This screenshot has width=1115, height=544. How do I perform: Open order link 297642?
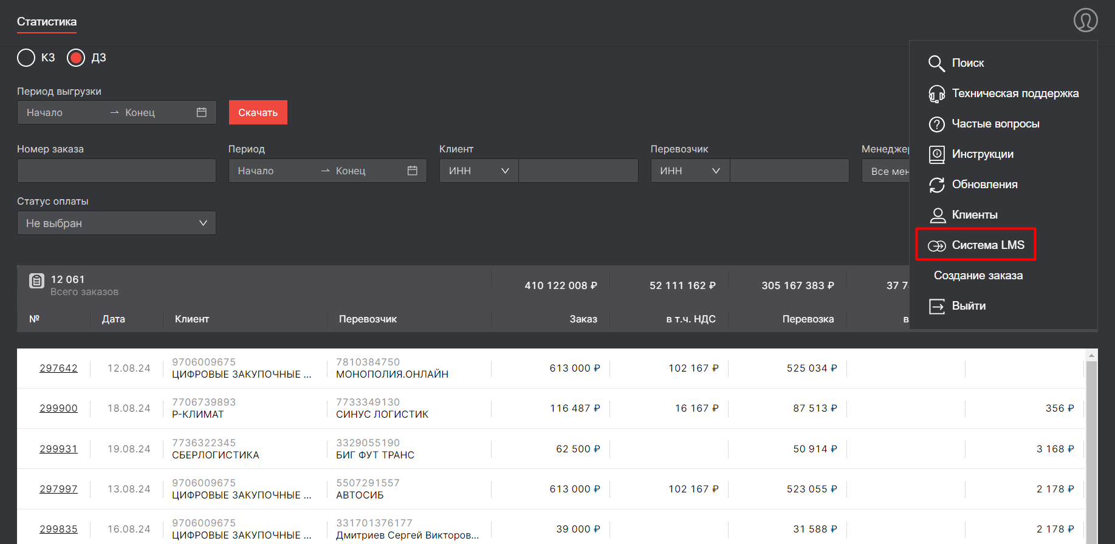[58, 368]
